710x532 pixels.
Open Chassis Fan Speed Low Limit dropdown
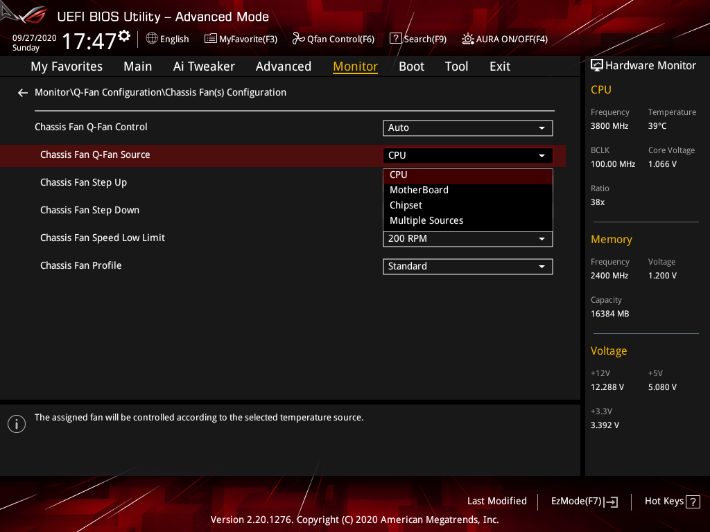tap(468, 239)
